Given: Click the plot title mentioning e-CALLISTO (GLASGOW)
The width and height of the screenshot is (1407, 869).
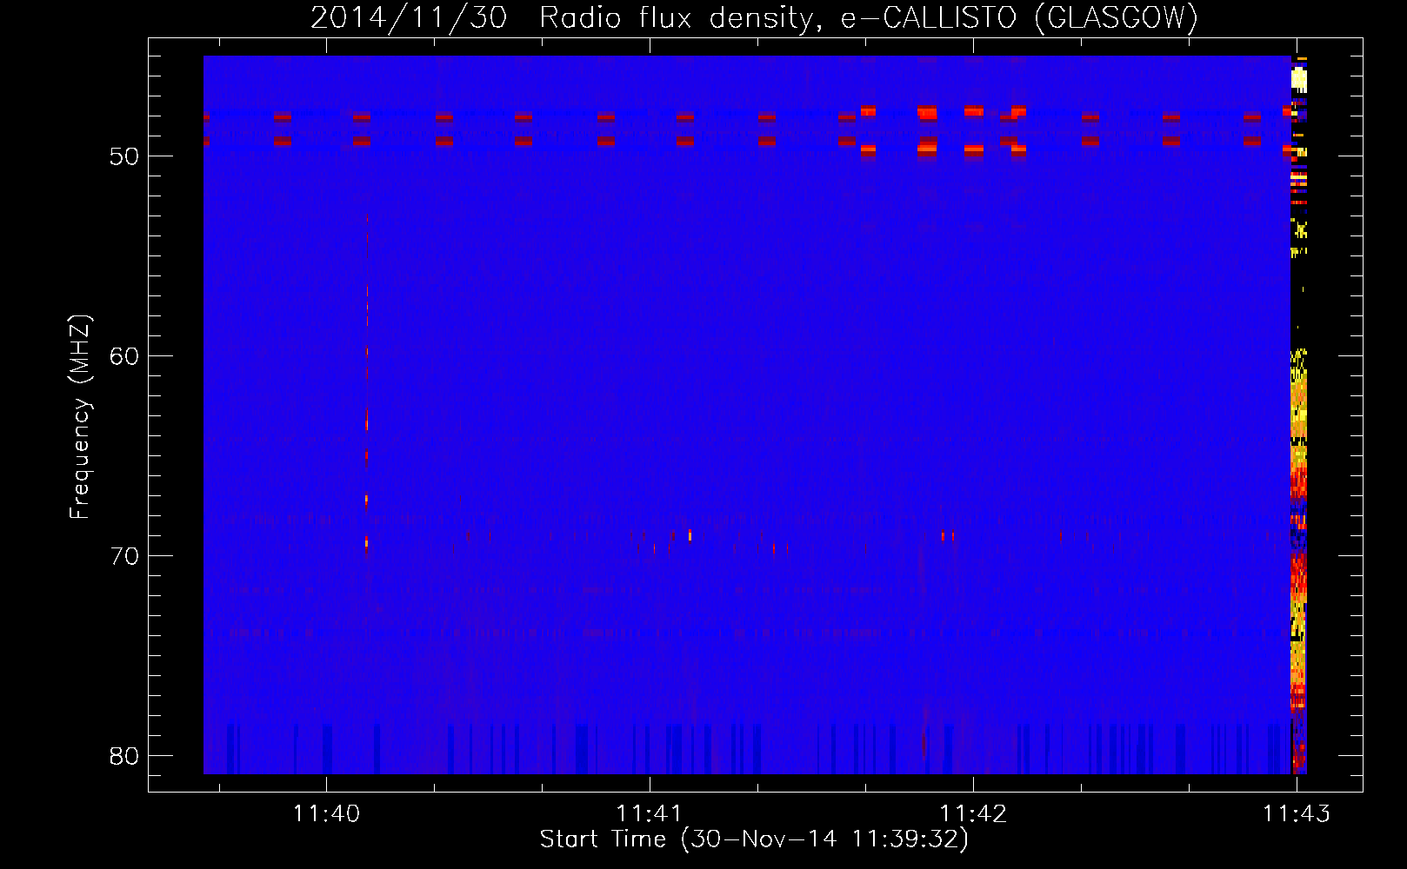Looking at the screenshot, I should tap(754, 17).
